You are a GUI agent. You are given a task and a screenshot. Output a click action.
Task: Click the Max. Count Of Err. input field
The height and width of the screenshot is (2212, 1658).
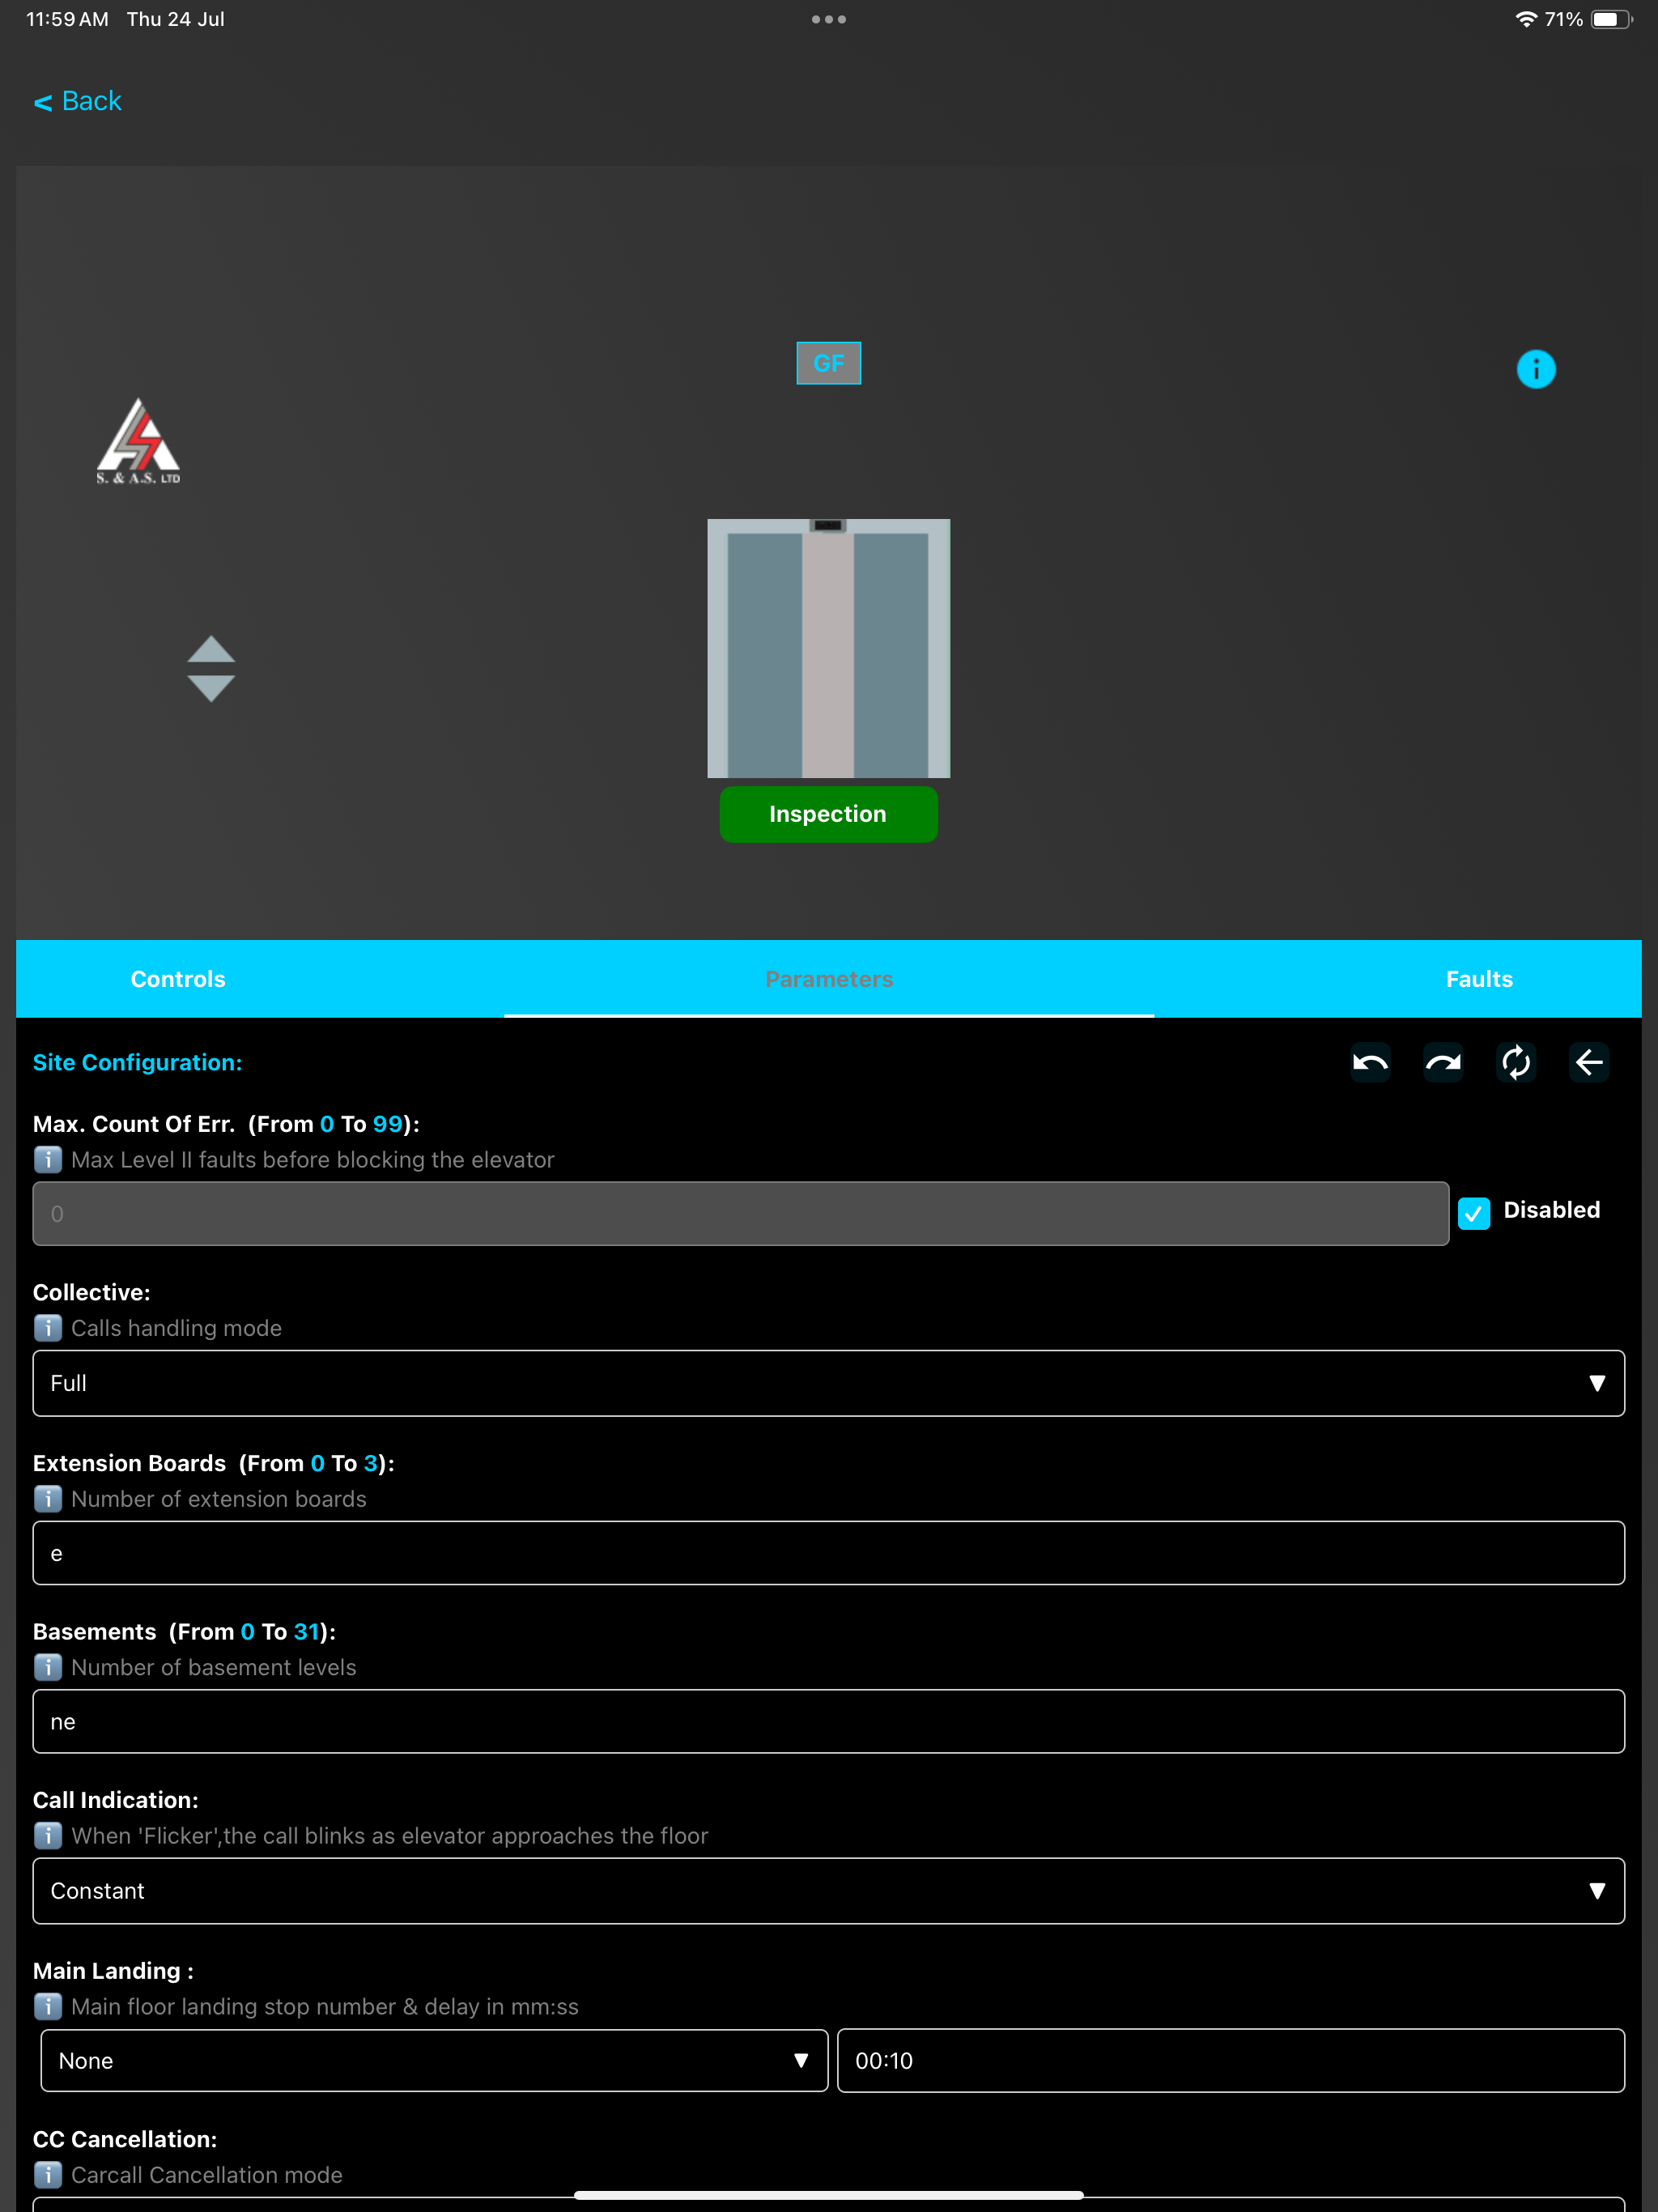[741, 1214]
